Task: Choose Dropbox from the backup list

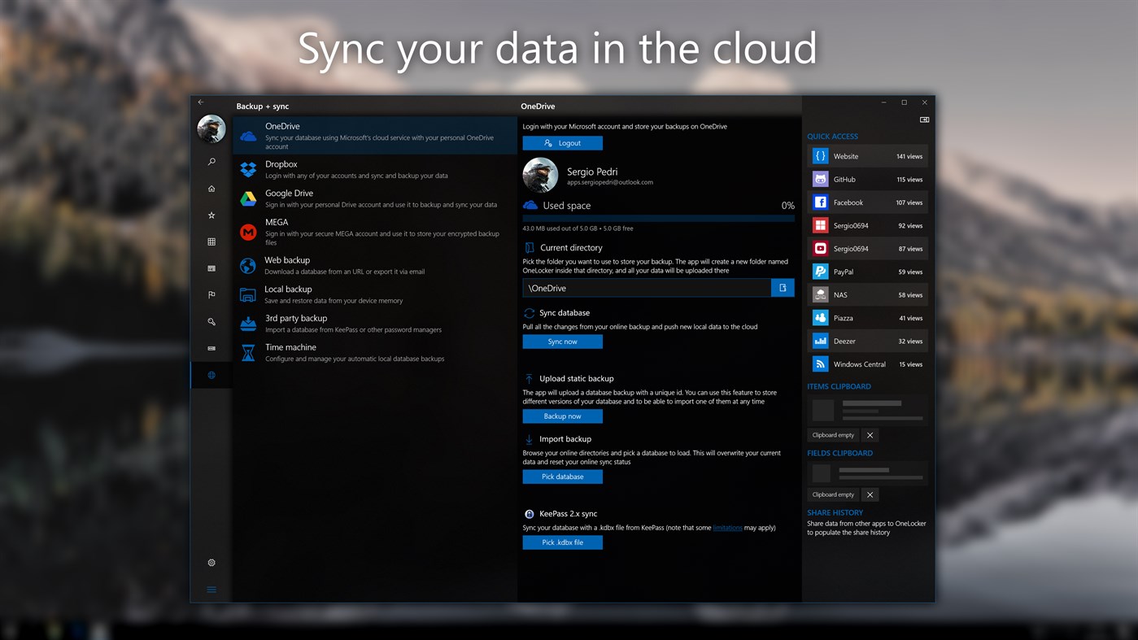Action: pyautogui.click(x=375, y=169)
